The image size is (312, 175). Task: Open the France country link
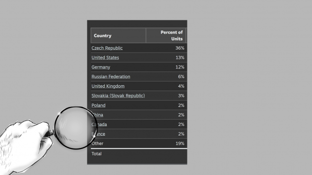coord(99,134)
